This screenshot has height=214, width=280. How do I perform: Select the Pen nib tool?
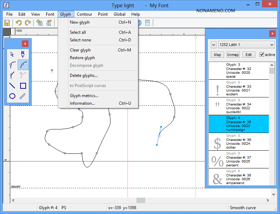click(x=23, y=54)
